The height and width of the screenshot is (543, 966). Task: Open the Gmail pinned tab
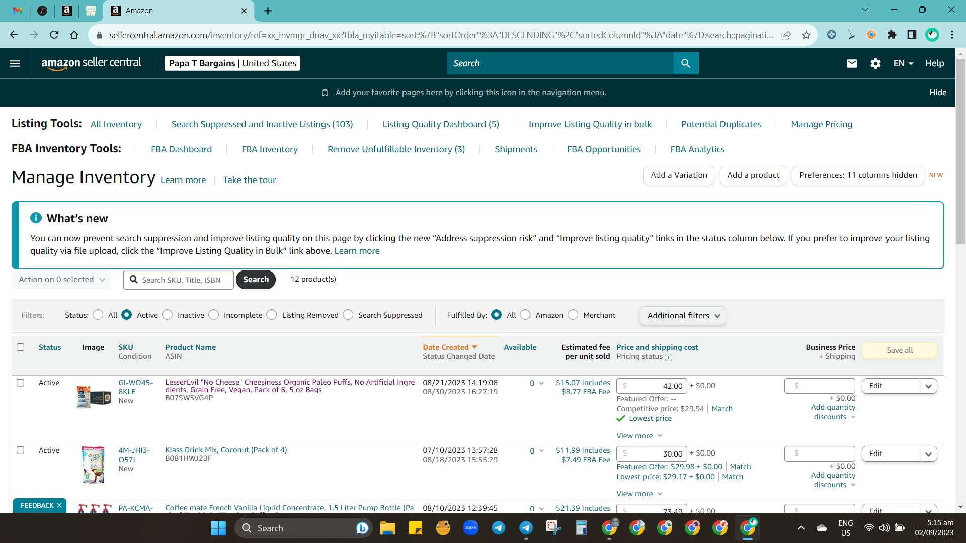[18, 11]
